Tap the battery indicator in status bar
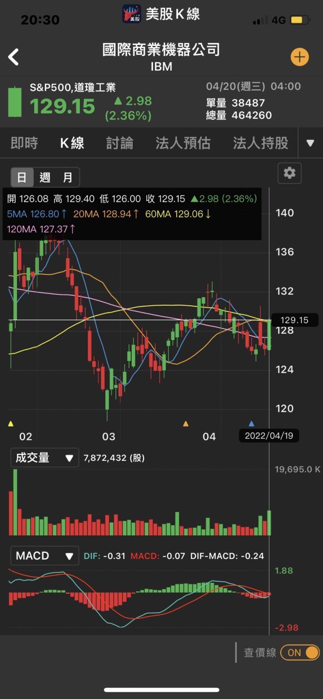This screenshot has width=323, height=699. (x=300, y=20)
